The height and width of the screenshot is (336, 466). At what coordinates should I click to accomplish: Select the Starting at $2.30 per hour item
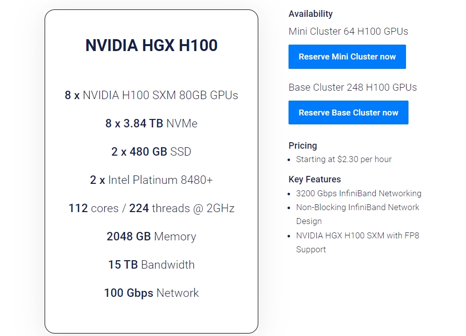click(344, 159)
